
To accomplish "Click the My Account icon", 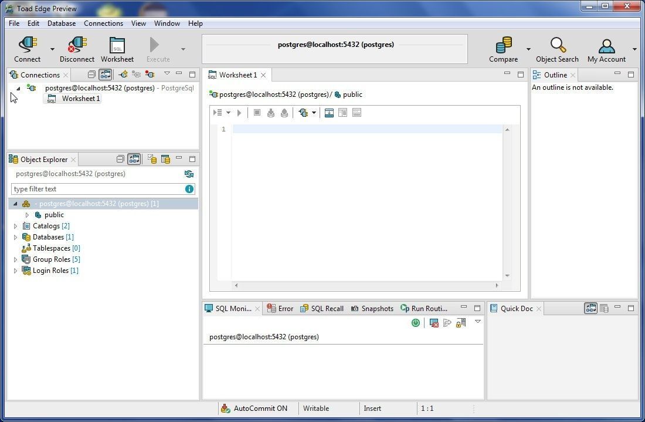I will click(x=607, y=45).
